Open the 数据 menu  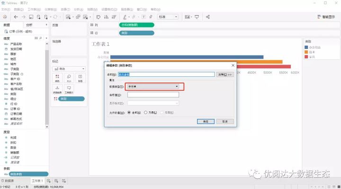click(x=18, y=9)
